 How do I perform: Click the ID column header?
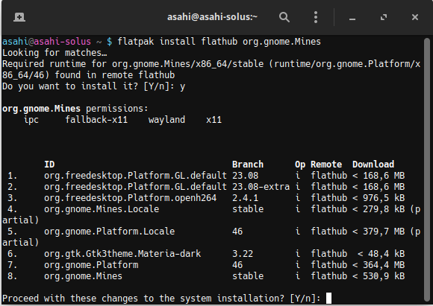point(49,165)
